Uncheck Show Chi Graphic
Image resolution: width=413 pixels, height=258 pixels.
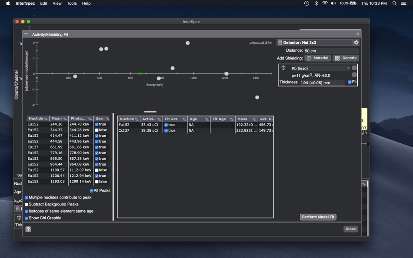pos(27,218)
